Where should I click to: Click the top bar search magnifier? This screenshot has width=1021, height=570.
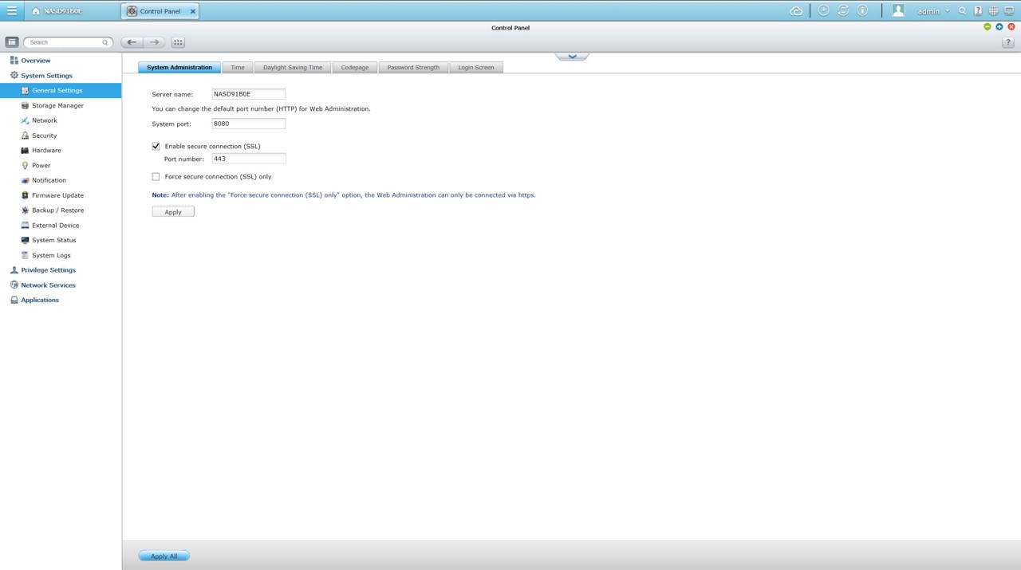(x=963, y=11)
